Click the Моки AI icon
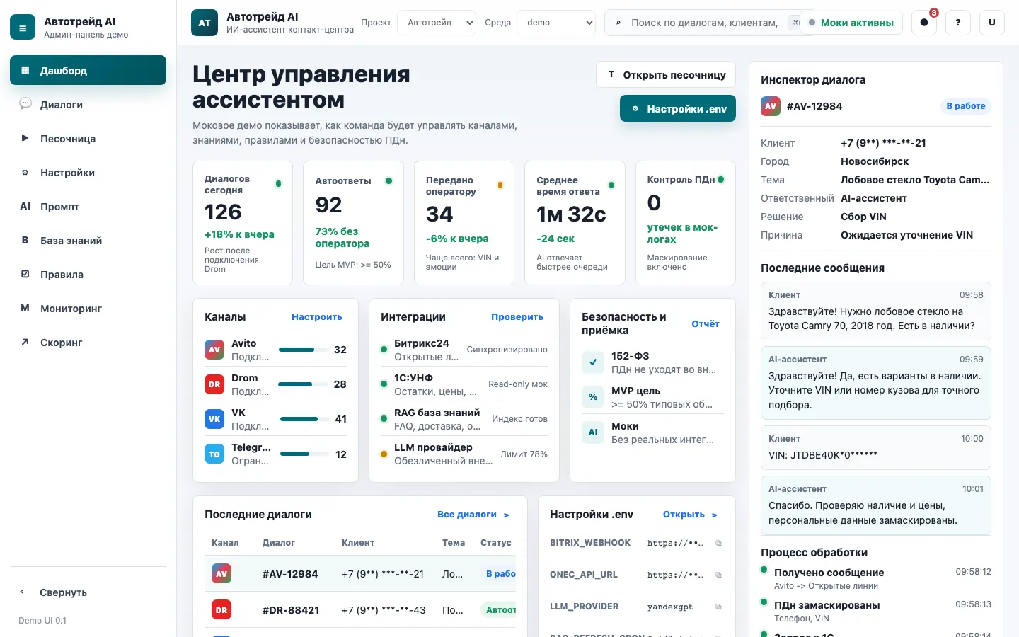Screen dimensions: 1019x637 click(x=593, y=432)
